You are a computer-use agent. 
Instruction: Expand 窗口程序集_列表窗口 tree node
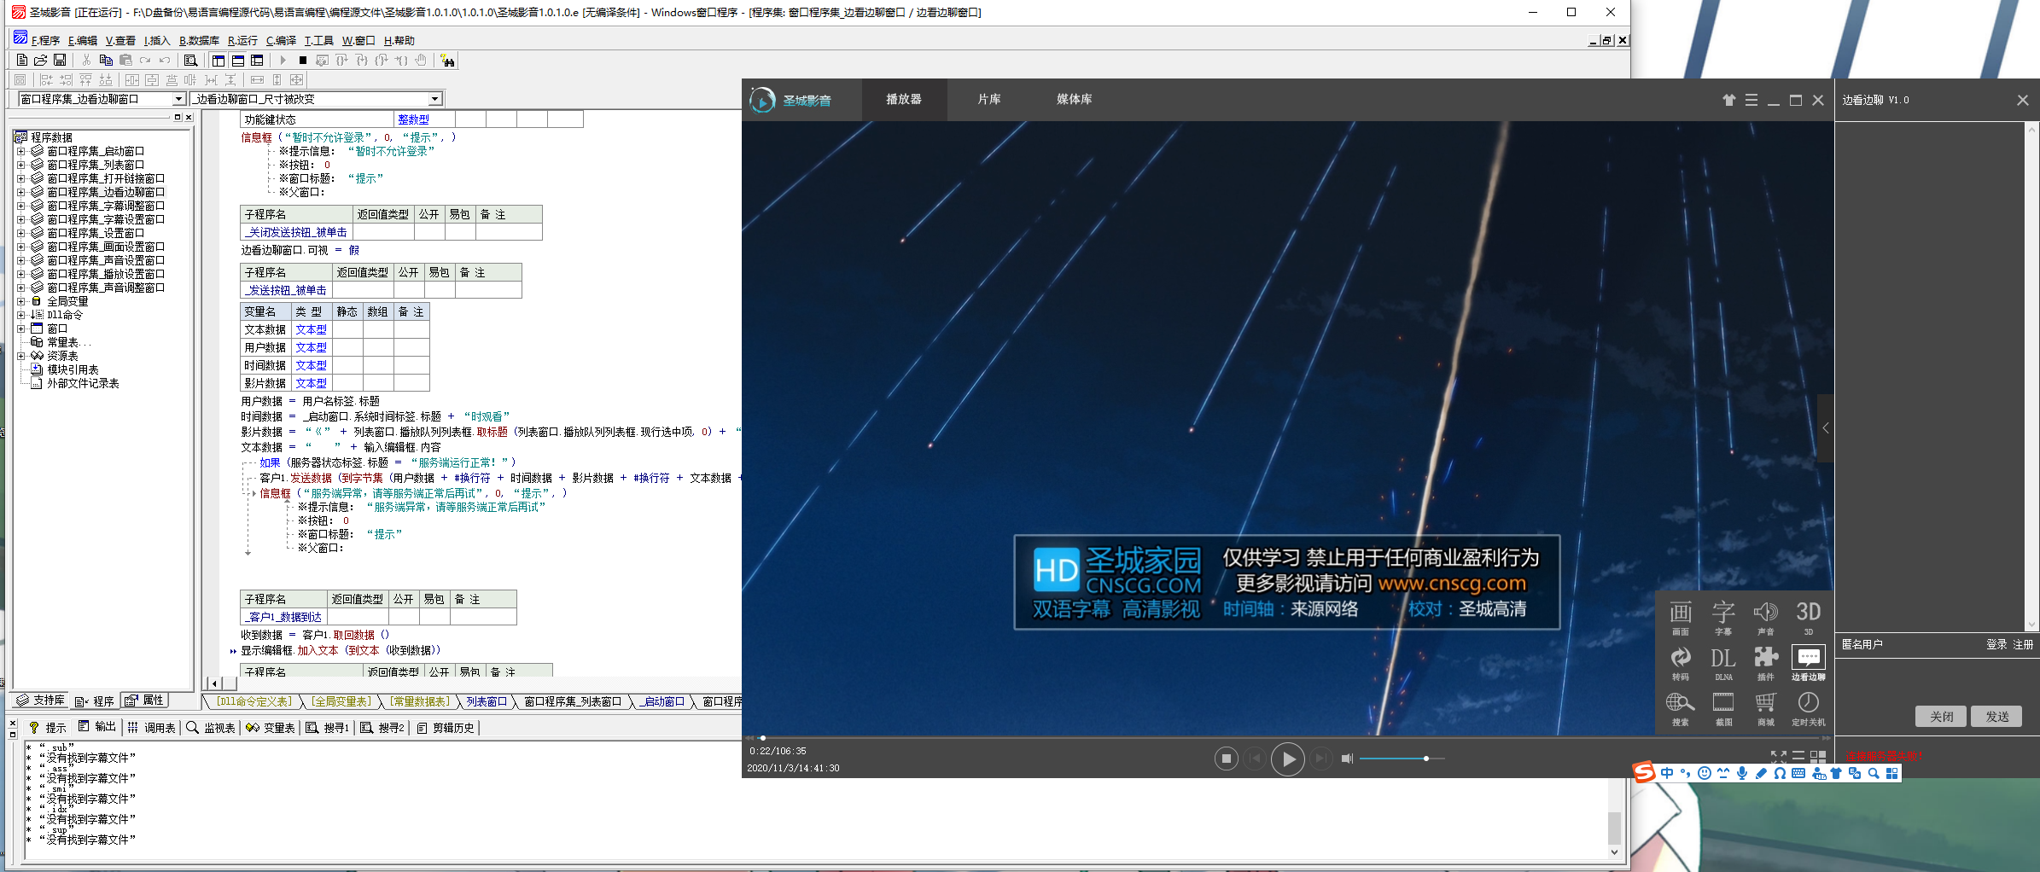point(20,165)
